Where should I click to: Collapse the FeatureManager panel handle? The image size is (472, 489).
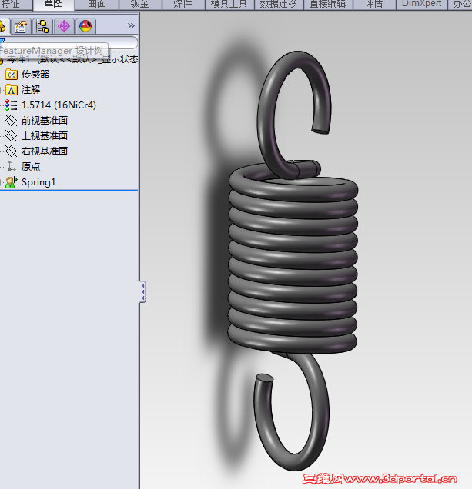pos(142,292)
